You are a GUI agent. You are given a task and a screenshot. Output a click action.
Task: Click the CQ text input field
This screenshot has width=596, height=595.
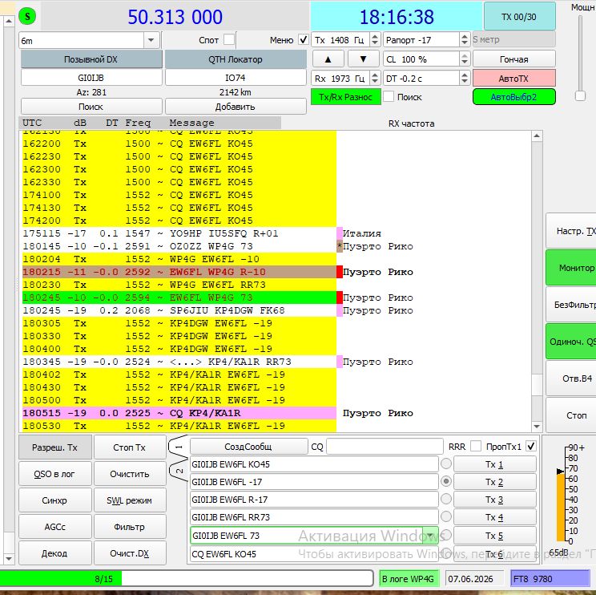pos(385,446)
